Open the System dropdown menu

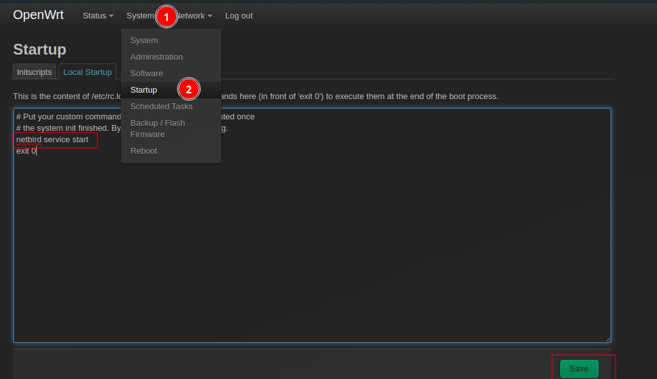[x=141, y=15]
